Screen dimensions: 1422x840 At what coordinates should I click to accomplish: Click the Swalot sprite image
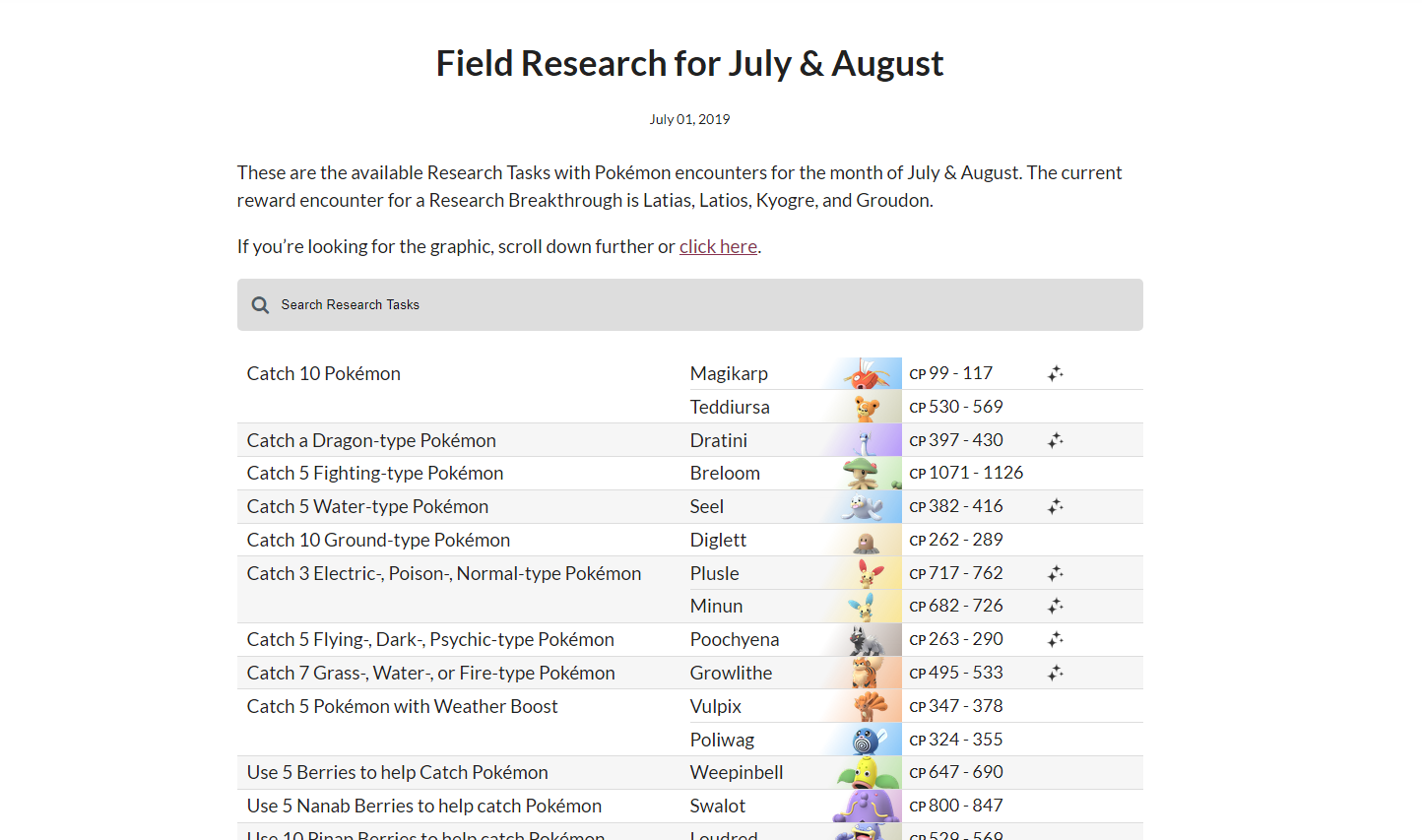click(x=868, y=806)
